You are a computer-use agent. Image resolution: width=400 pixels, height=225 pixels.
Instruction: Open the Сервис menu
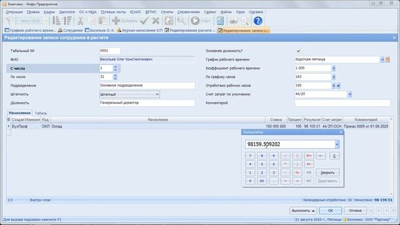(210, 12)
